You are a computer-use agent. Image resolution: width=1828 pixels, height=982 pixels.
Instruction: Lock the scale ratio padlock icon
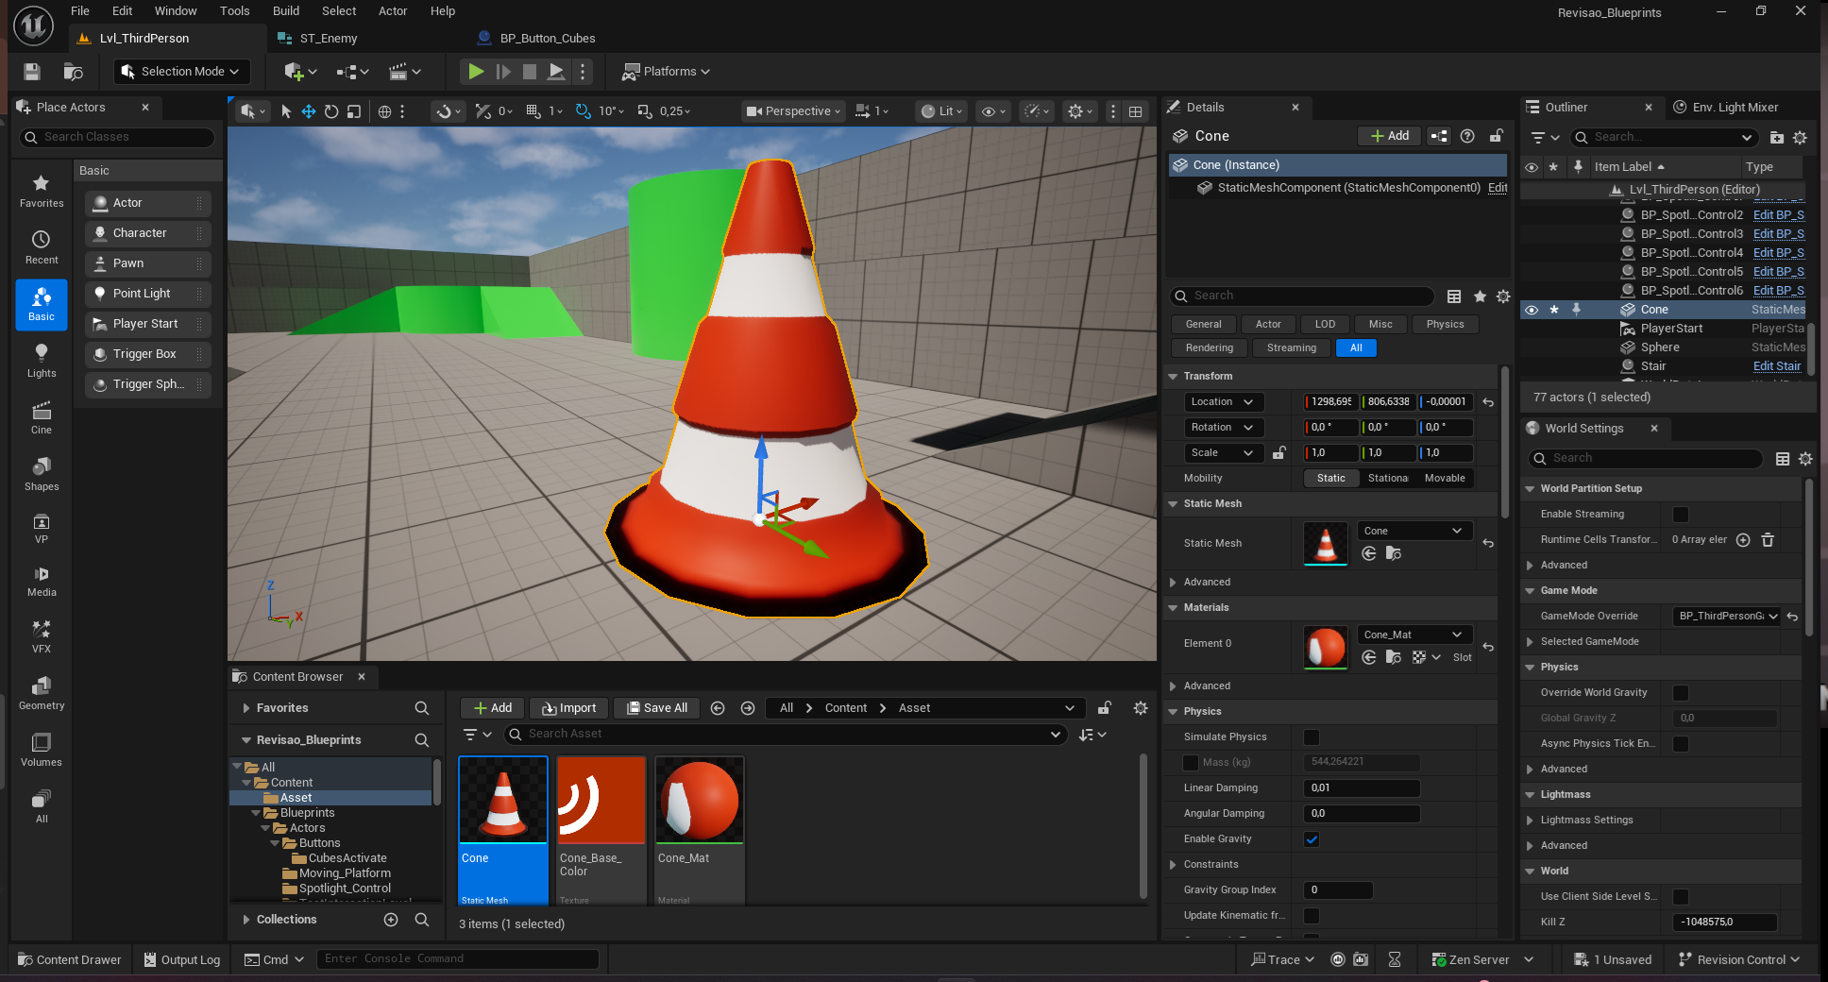click(1278, 453)
